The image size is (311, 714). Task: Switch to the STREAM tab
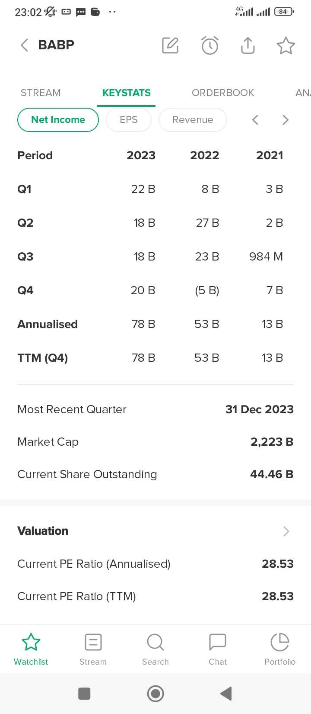coord(41,93)
